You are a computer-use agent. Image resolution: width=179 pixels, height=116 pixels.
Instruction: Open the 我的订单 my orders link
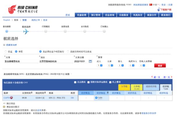click(x=36, y=20)
